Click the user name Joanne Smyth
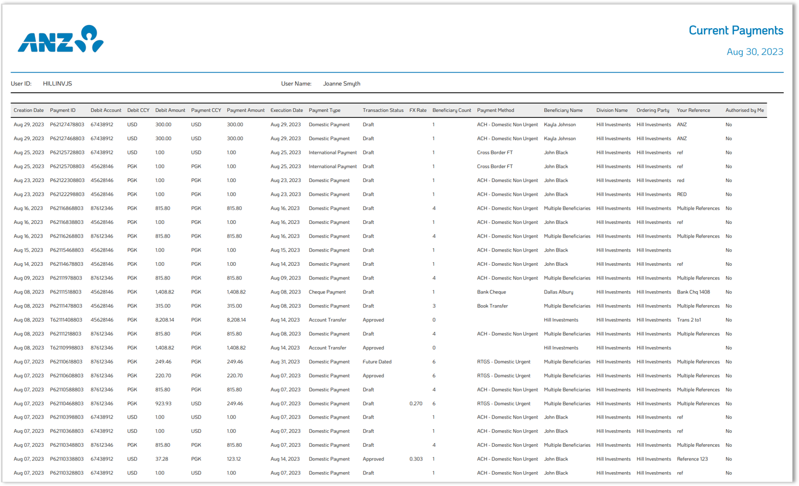The height and width of the screenshot is (486, 799). click(x=342, y=83)
